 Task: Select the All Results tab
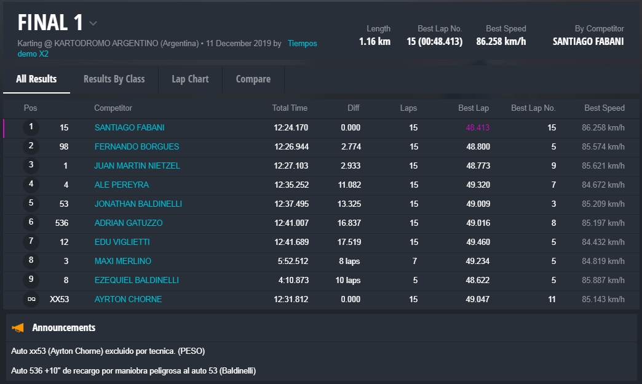pos(36,79)
